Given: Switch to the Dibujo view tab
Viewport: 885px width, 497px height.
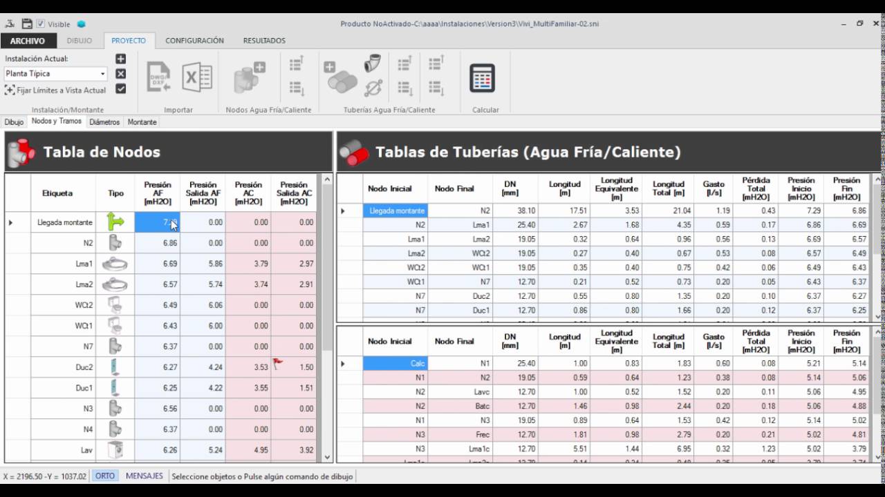Looking at the screenshot, I should click(x=14, y=122).
